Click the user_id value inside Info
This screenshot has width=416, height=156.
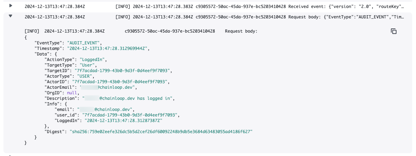(130, 115)
